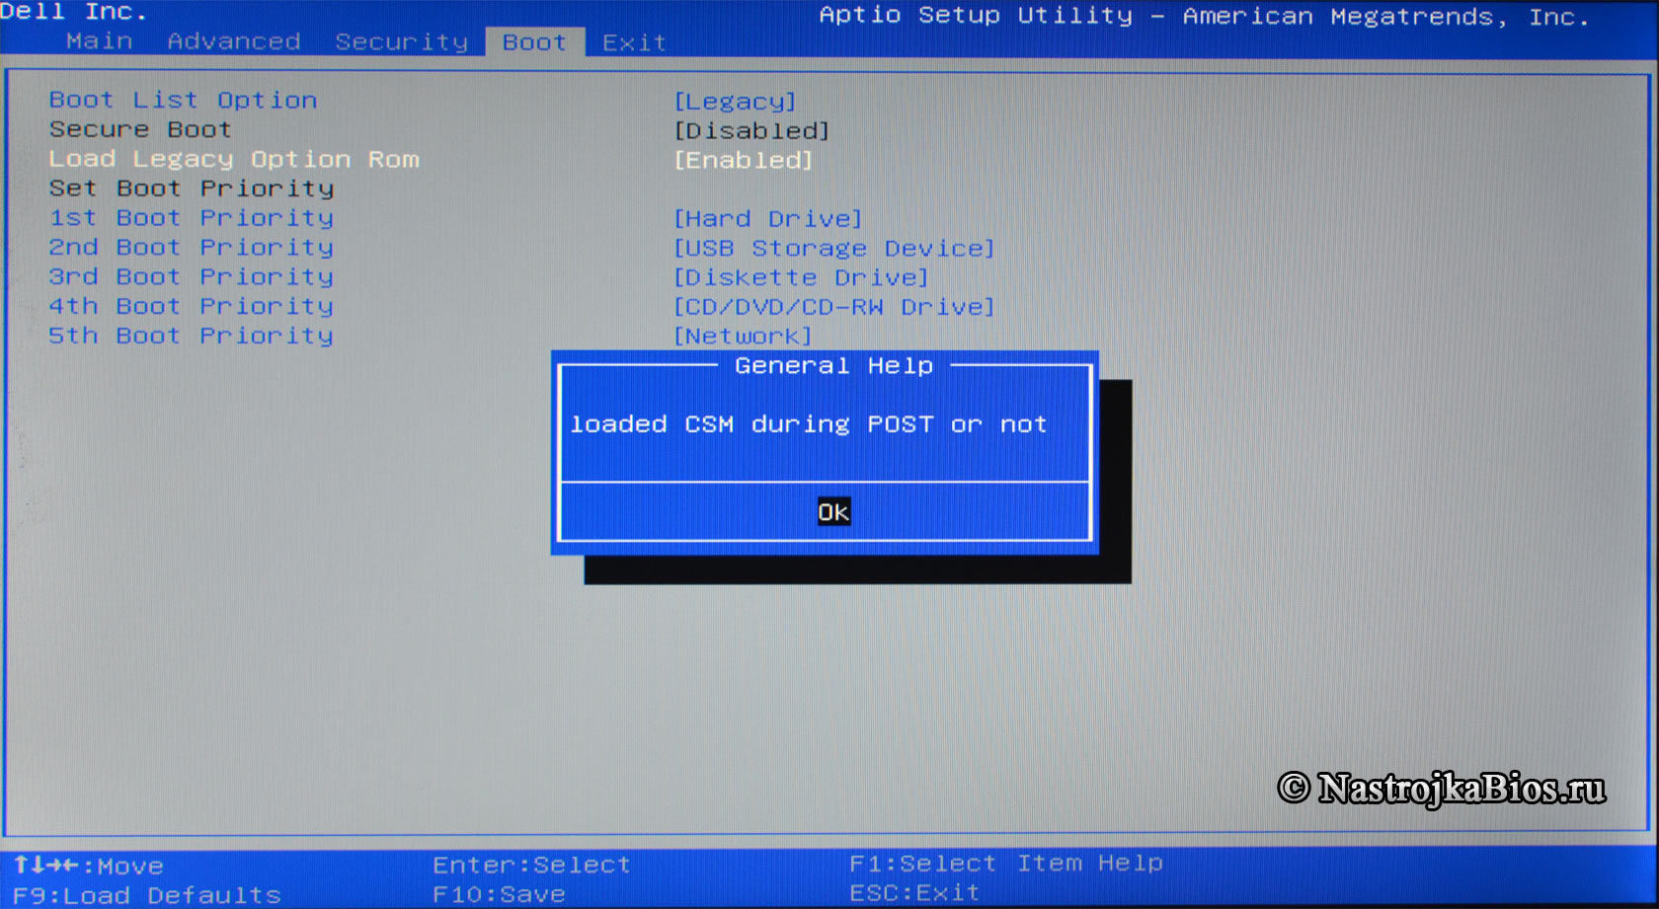The width and height of the screenshot is (1659, 909).
Task: Toggle the Secure Boot Disabled value
Action: point(751,131)
